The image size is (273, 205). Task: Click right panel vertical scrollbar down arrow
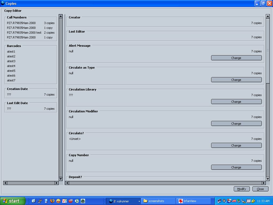[x=268, y=179]
